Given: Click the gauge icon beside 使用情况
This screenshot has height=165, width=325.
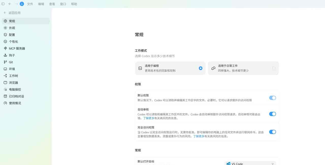Looking at the screenshot, I should pyautogui.click(x=5, y=103).
